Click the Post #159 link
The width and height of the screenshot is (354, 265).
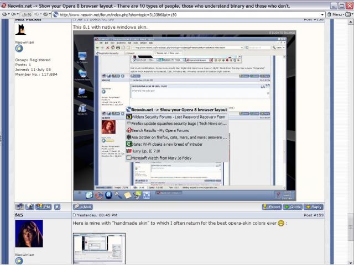pos(314,215)
